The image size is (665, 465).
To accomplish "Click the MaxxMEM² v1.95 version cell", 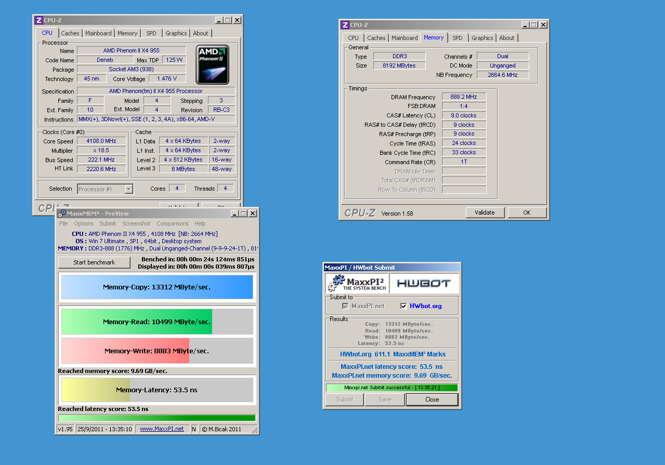I will tap(65, 429).
